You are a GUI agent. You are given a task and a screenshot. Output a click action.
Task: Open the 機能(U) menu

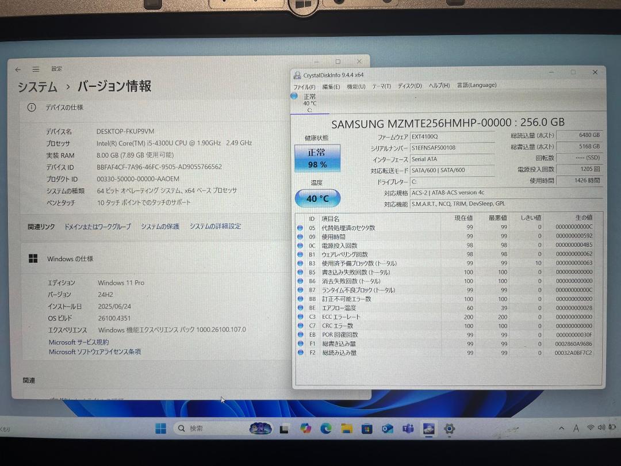tap(356, 86)
